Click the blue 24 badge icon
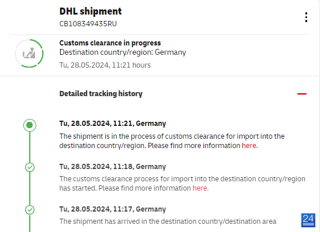Viewport: 320px width, 232px height. tap(308, 220)
